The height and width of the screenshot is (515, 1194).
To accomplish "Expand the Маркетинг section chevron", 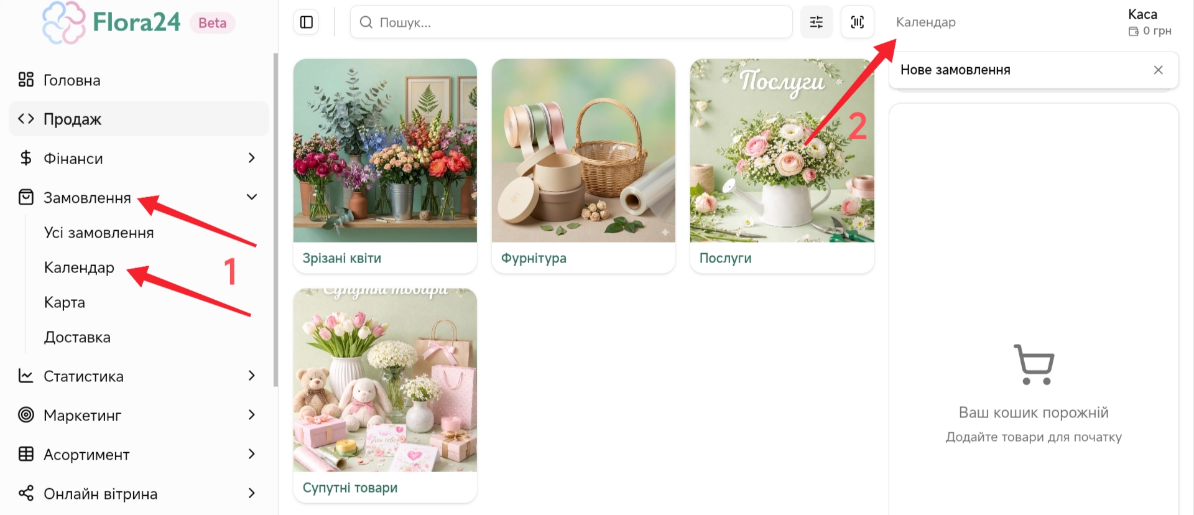I will click(x=251, y=415).
